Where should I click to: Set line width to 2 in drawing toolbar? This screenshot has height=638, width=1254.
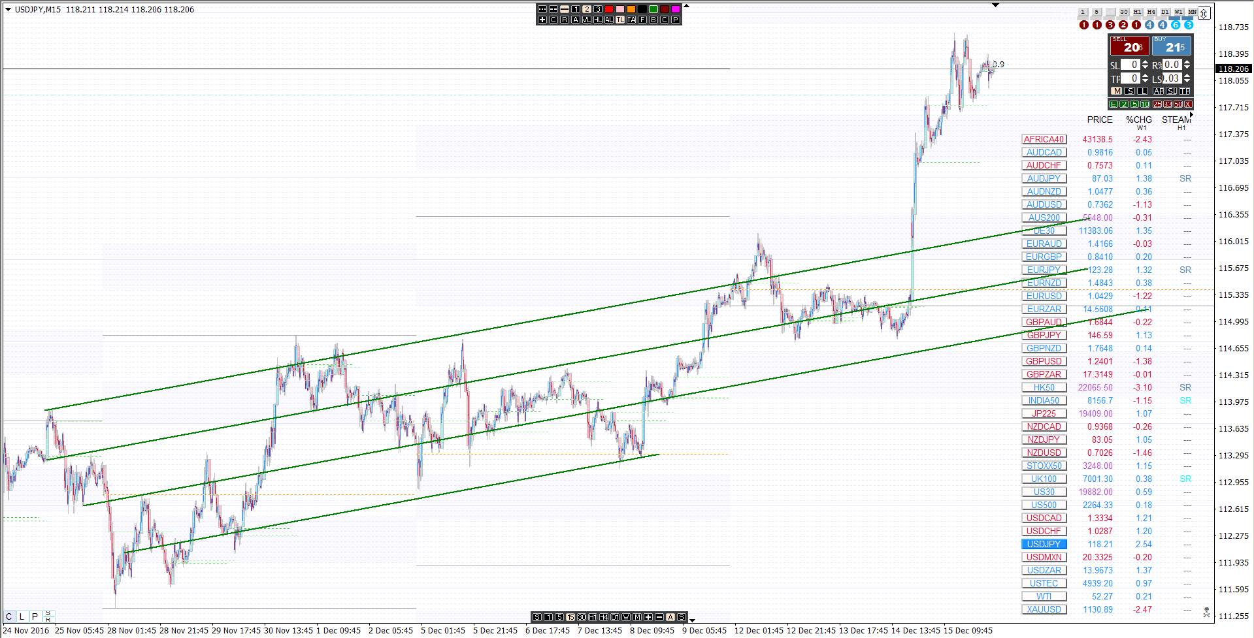point(587,9)
